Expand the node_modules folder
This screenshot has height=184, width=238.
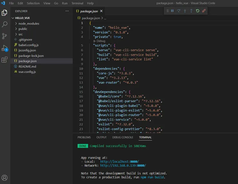coord(29,24)
